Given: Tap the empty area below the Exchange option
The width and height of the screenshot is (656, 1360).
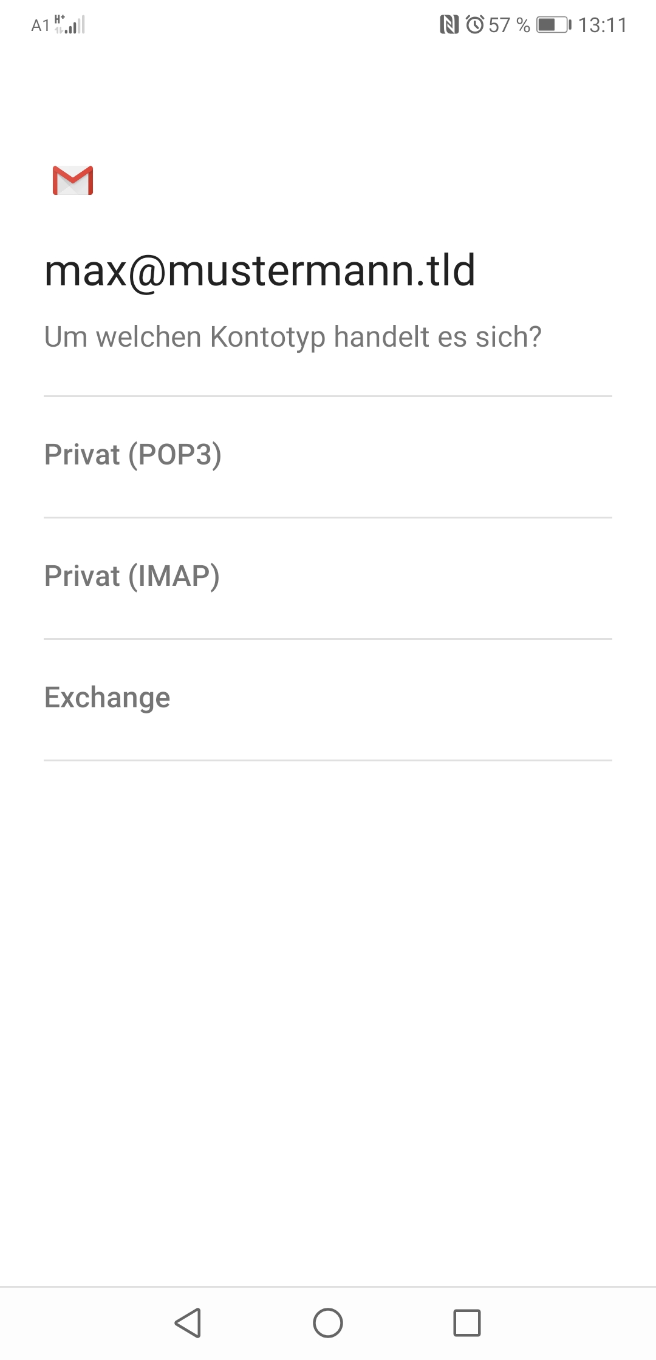Looking at the screenshot, I should (328, 1020).
